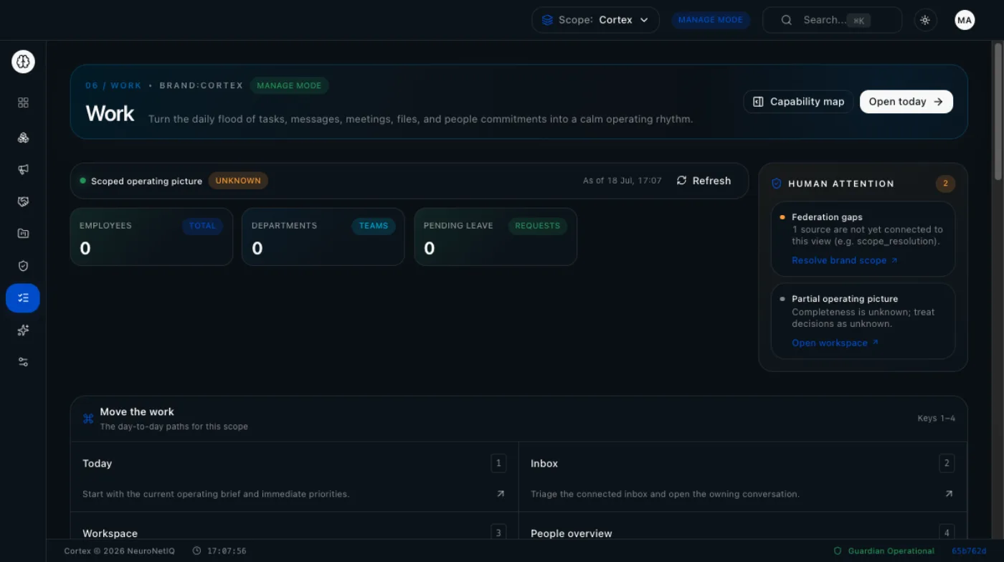Open the dashboard grid icon in sidebar
This screenshot has height=562, width=1004.
(x=23, y=103)
